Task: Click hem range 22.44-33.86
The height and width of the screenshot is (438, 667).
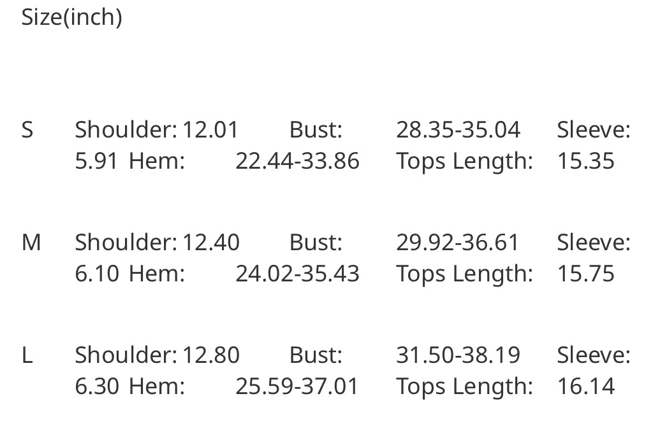Action: coord(297,161)
